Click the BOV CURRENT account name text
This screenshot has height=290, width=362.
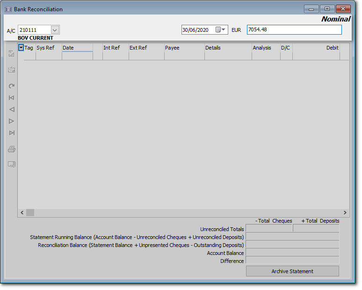coord(36,38)
